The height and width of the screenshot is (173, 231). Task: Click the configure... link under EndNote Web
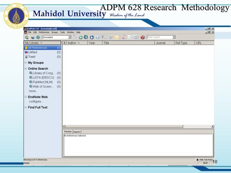[36, 101]
